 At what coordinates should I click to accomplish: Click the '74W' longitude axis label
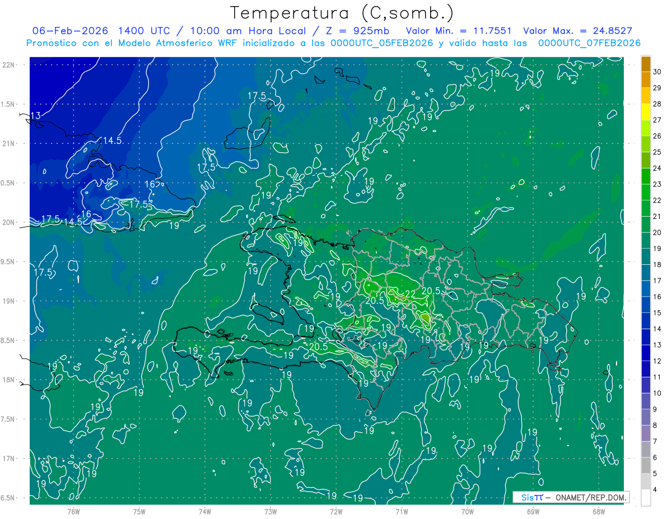pyautogui.click(x=204, y=511)
